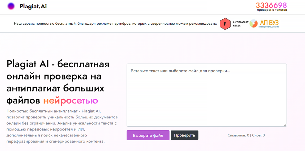Click the textarea resize handle corner

coord(285,125)
